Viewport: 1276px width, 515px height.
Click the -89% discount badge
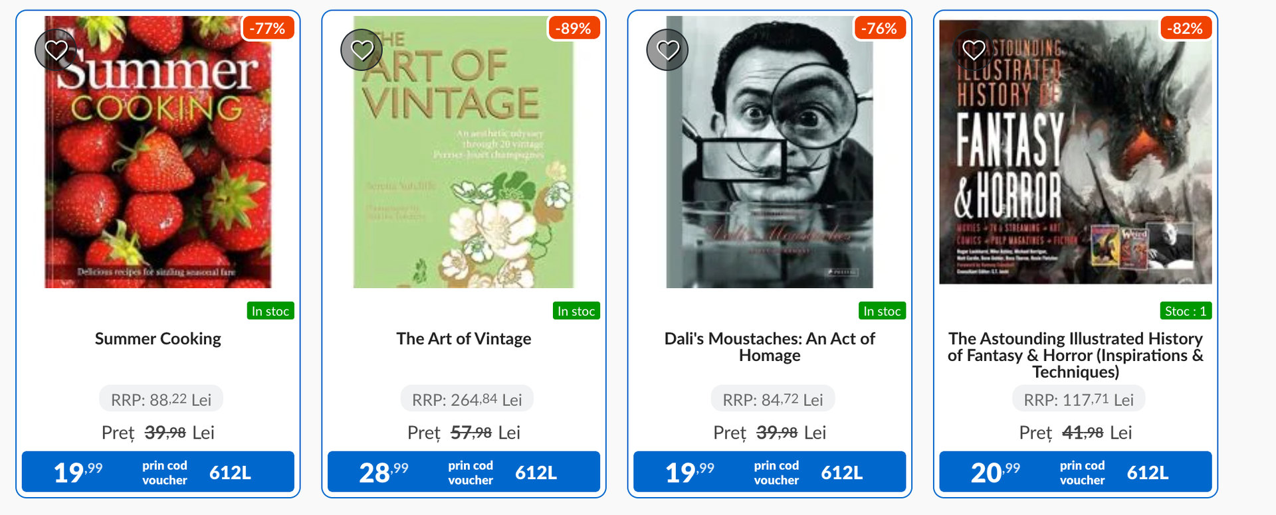coord(574,29)
